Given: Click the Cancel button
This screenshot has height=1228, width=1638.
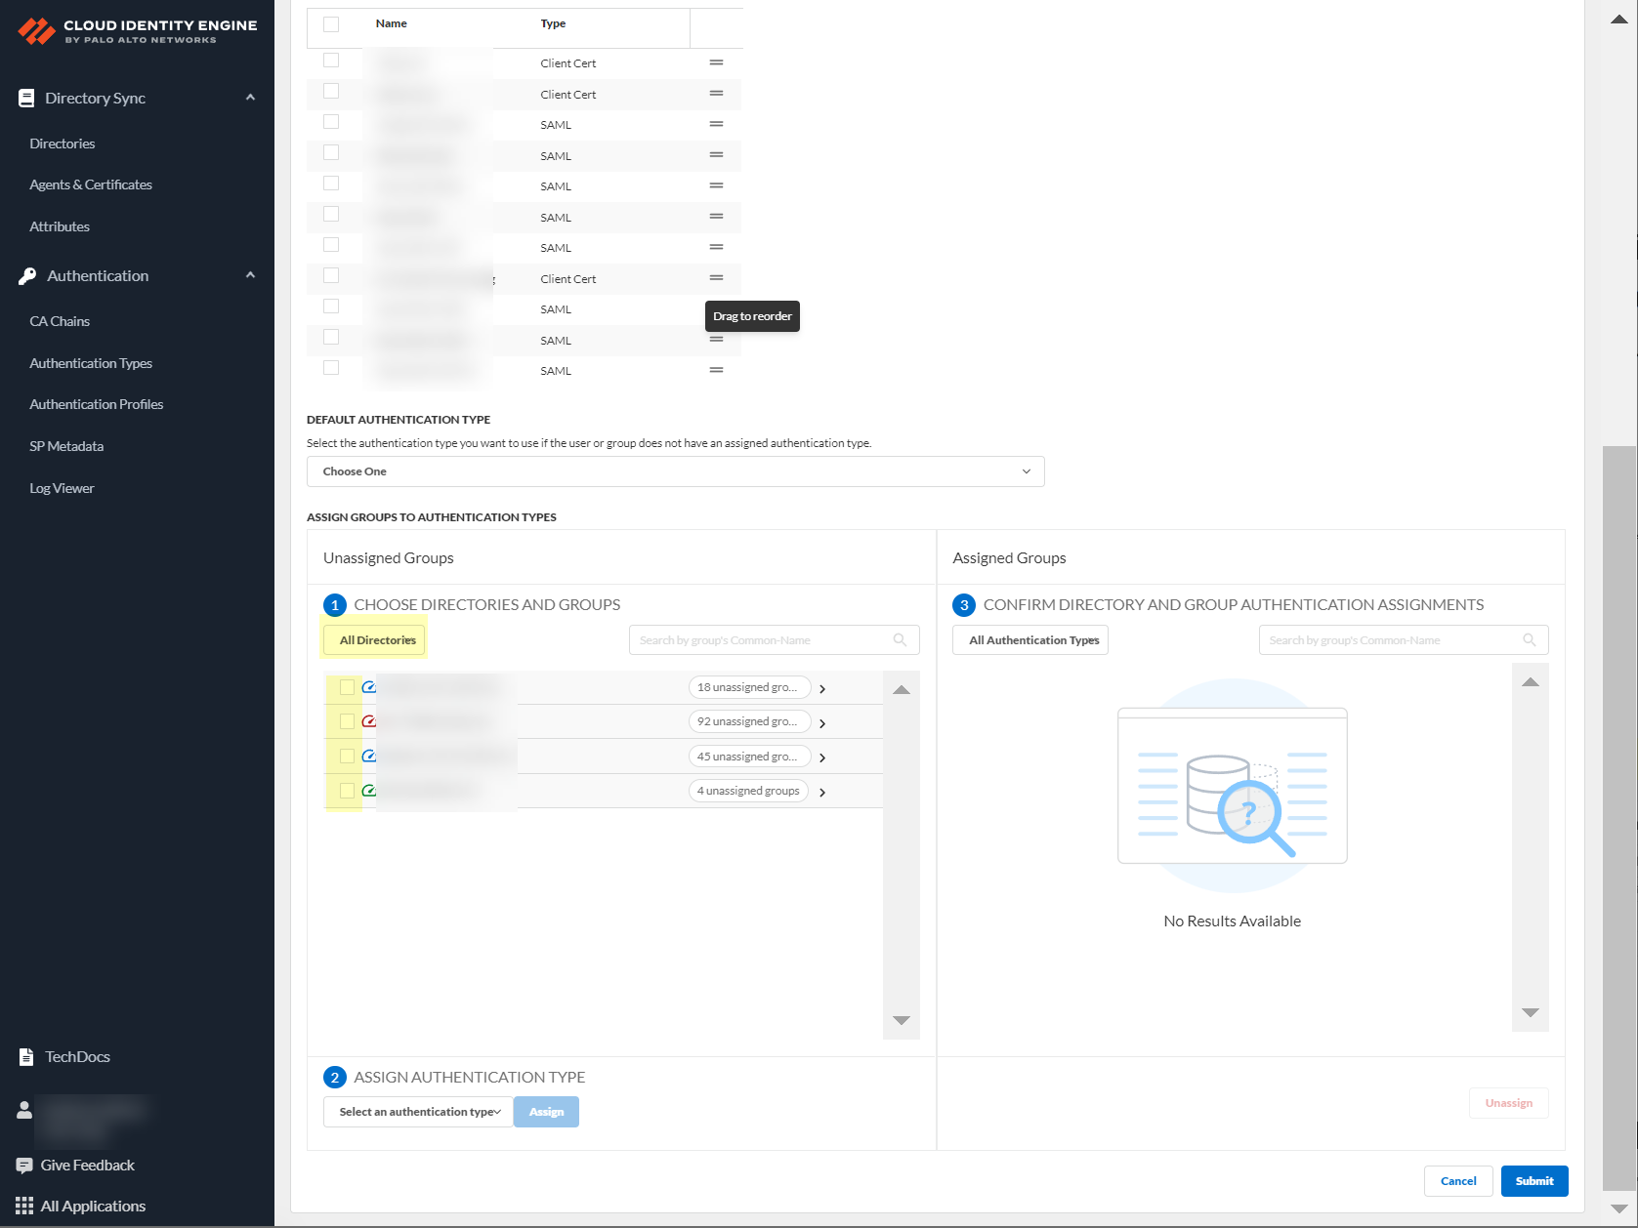Looking at the screenshot, I should tap(1458, 1181).
